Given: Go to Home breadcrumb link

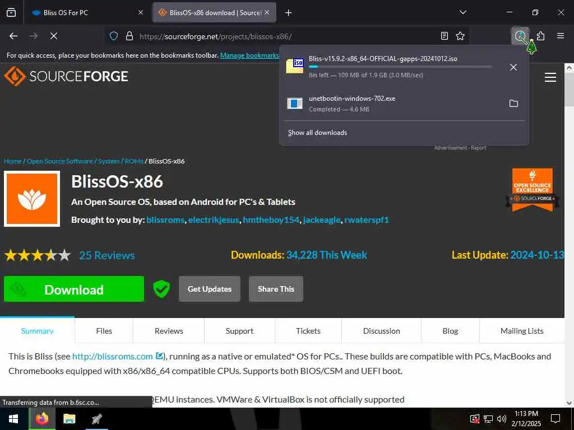Looking at the screenshot, I should (13, 161).
